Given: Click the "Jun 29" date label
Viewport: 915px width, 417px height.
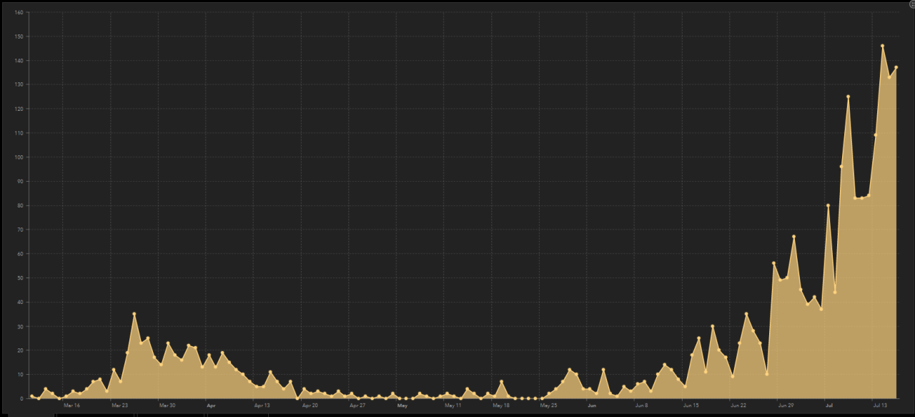Looking at the screenshot, I should click(786, 406).
